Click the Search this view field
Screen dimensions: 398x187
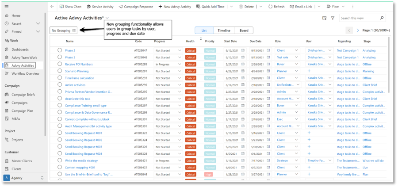(358, 18)
